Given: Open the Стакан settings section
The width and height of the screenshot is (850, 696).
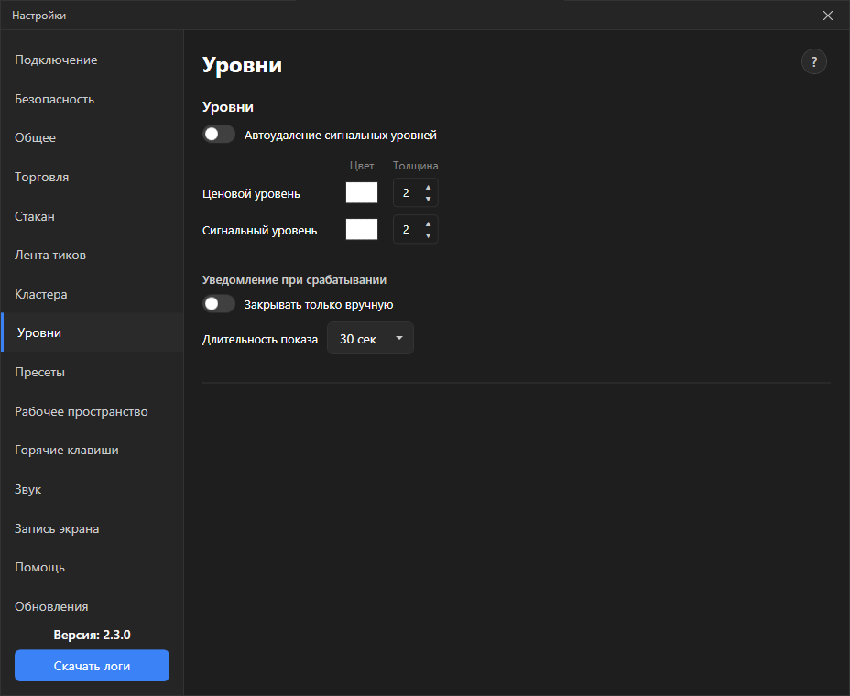Looking at the screenshot, I should (x=93, y=216).
